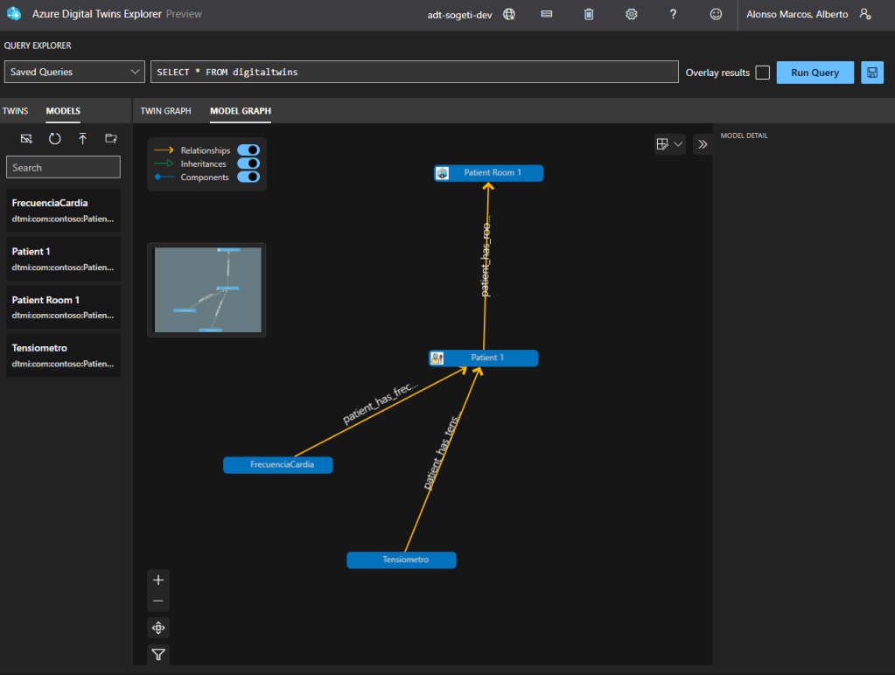Click the refresh models icon
Screen dimensions: 895x675
(x=54, y=138)
